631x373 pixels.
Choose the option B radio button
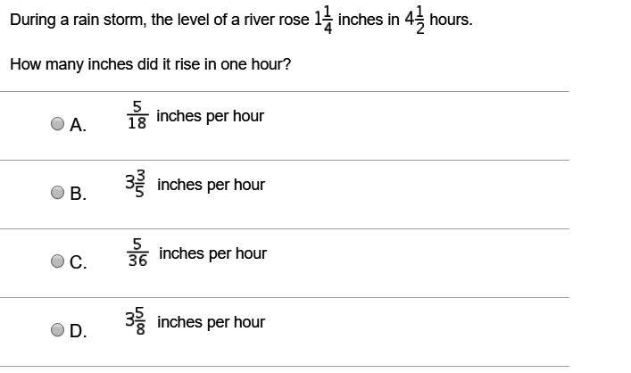click(x=59, y=194)
